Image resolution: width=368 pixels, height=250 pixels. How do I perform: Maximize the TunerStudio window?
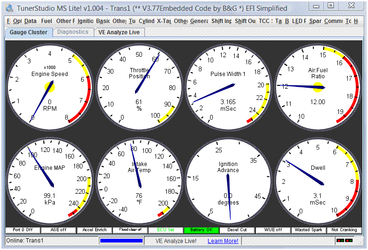tap(330, 6)
